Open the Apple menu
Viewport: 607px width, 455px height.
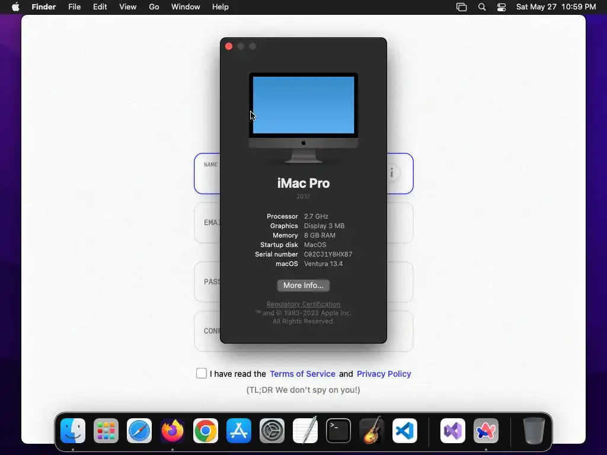15,7
